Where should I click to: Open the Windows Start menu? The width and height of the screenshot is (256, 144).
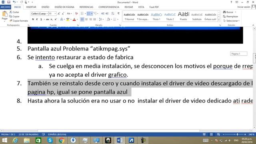(x=4, y=140)
